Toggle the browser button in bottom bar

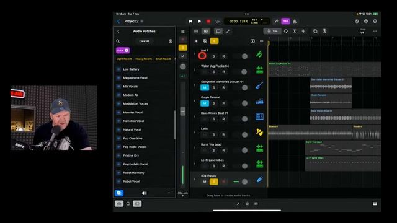coord(119,204)
